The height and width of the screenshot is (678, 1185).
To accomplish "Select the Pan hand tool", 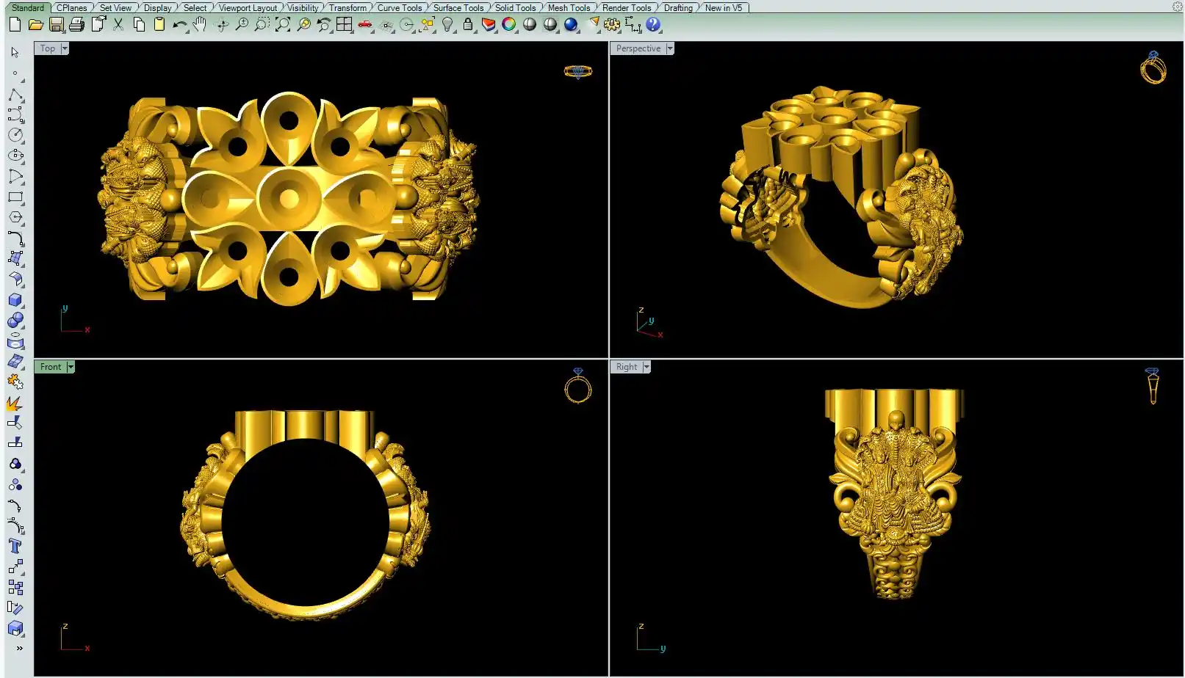I will point(200,24).
